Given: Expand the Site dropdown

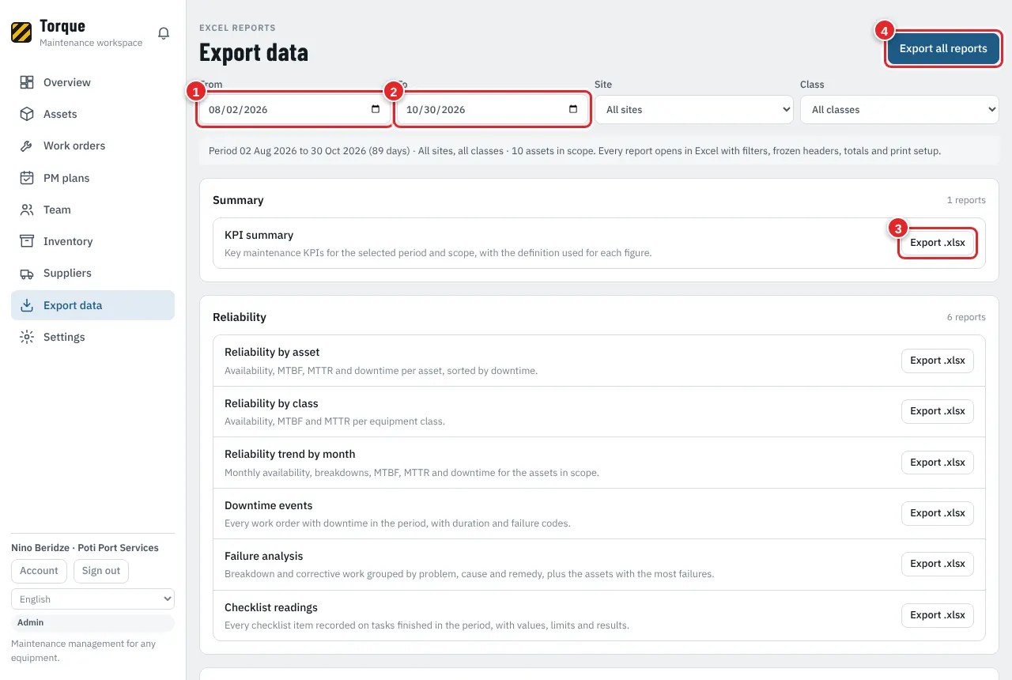Looking at the screenshot, I should 693,110.
